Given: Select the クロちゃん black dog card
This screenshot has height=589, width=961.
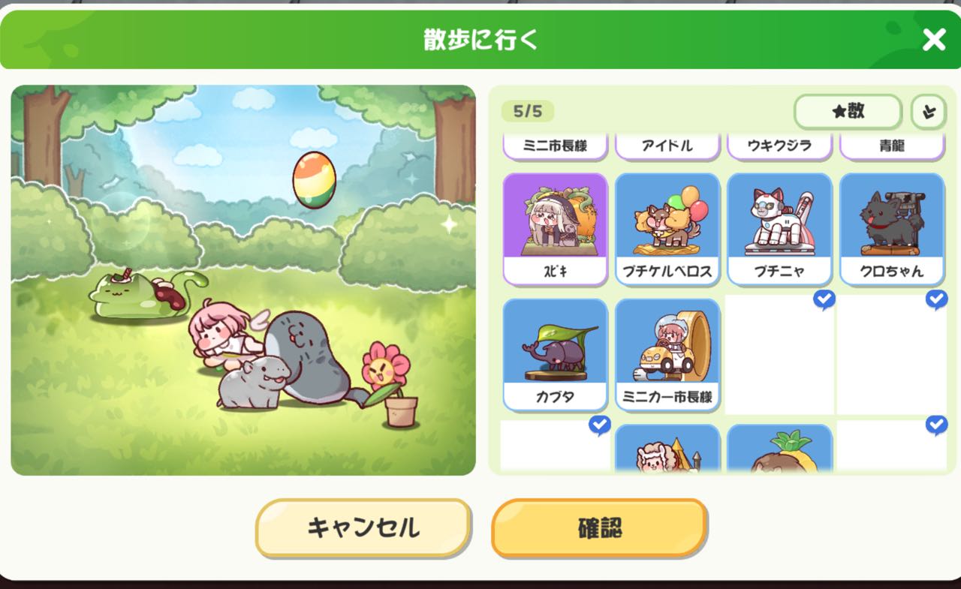Looking at the screenshot, I should 892,230.
